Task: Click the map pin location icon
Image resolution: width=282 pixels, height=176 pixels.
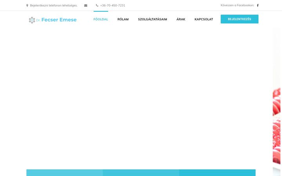Action: [x=27, y=5]
